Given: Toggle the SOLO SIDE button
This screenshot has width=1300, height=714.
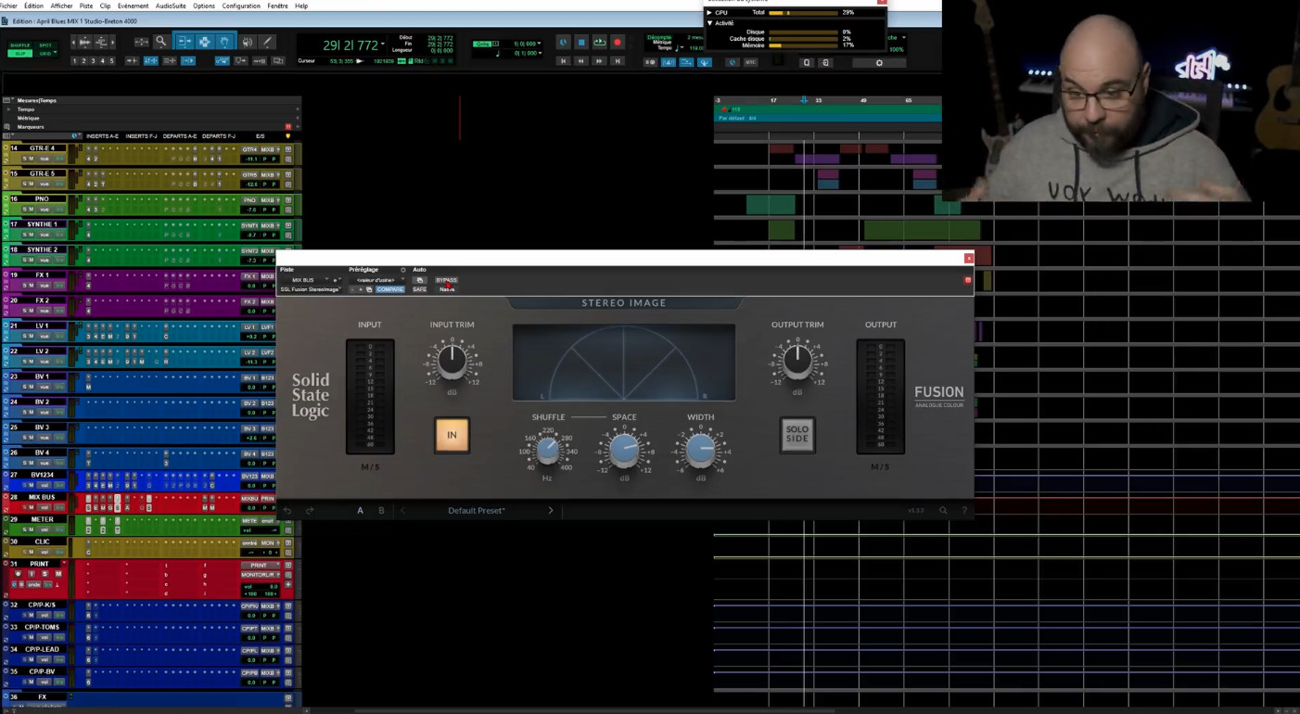Looking at the screenshot, I should point(797,435).
